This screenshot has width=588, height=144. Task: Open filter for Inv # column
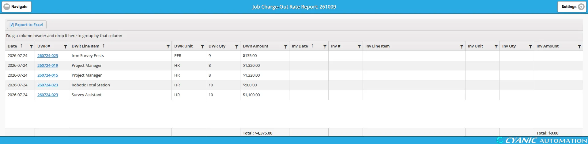tap(359, 46)
